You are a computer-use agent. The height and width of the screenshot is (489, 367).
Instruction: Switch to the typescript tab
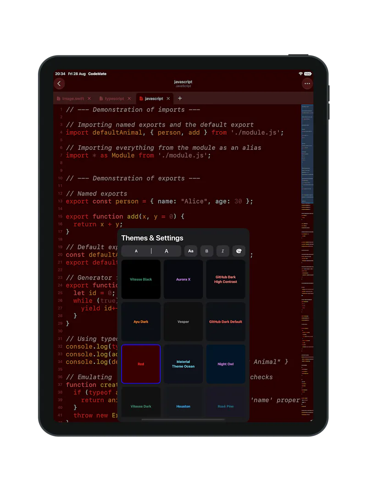coord(114,99)
